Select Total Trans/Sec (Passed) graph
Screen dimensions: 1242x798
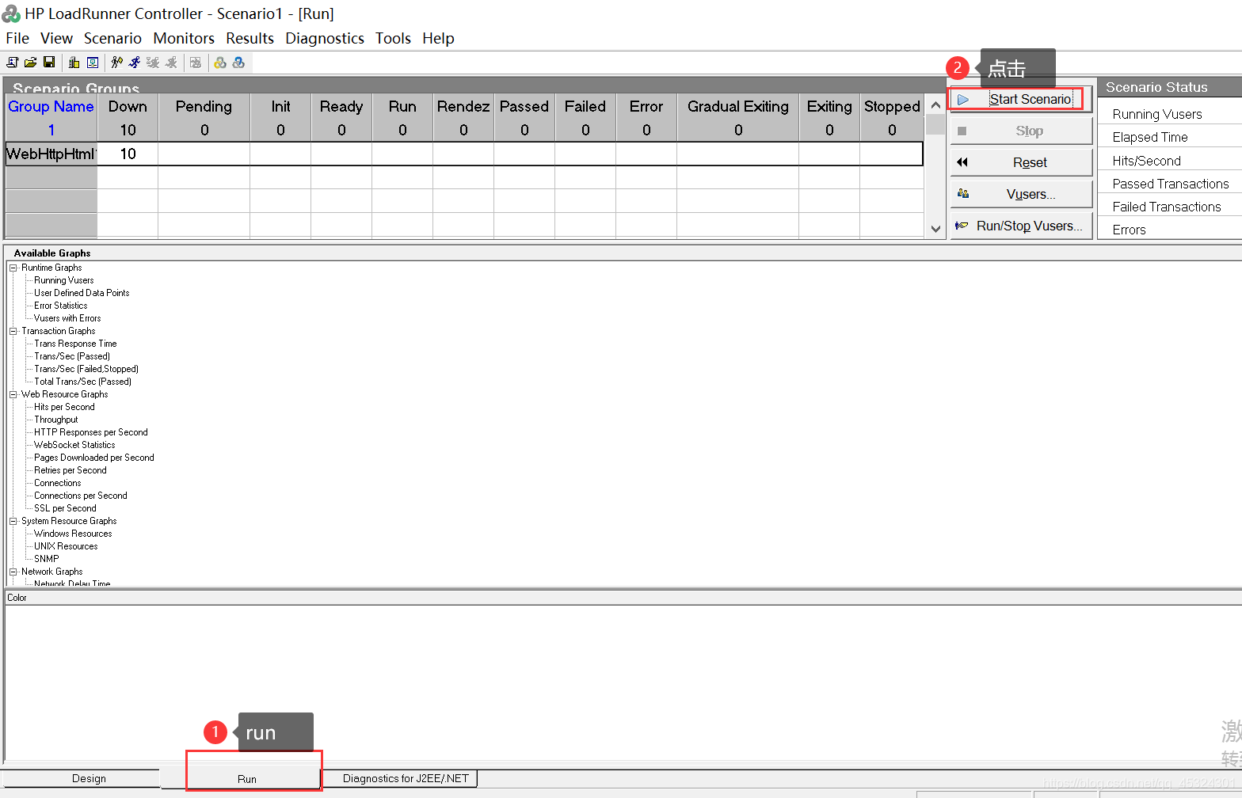(x=82, y=382)
